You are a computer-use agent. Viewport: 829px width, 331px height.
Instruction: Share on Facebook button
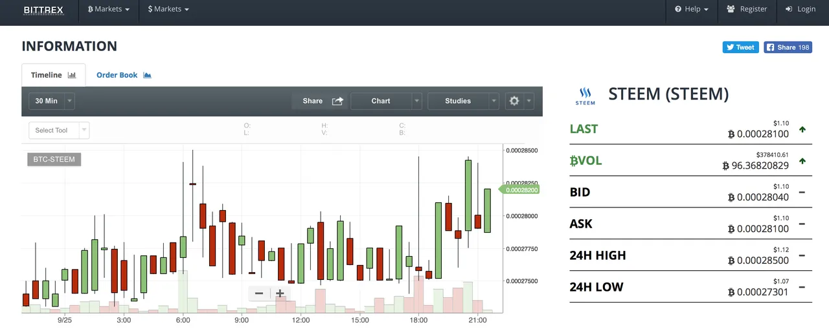point(788,47)
